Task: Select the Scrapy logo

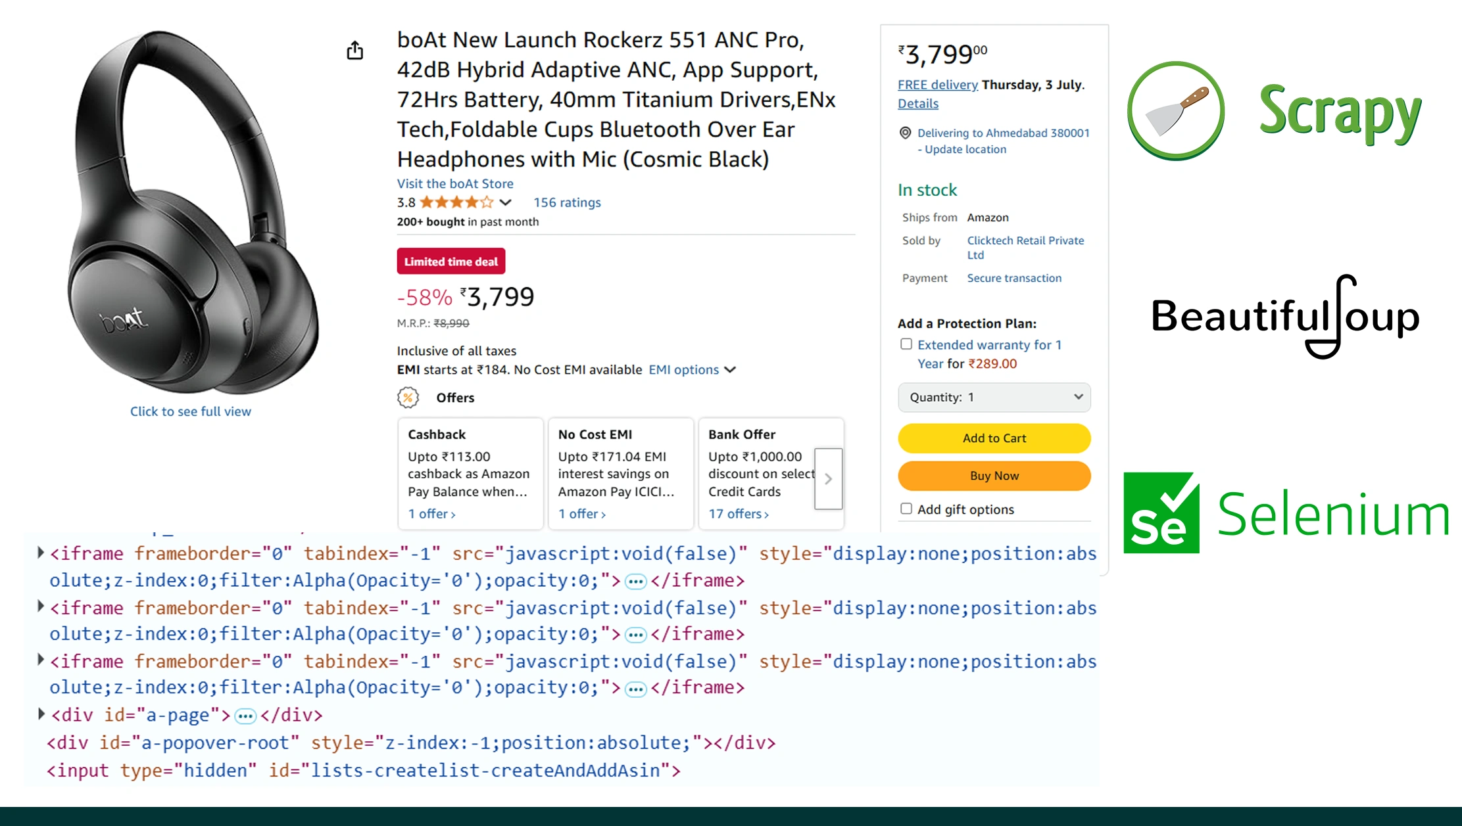Action: click(x=1274, y=112)
